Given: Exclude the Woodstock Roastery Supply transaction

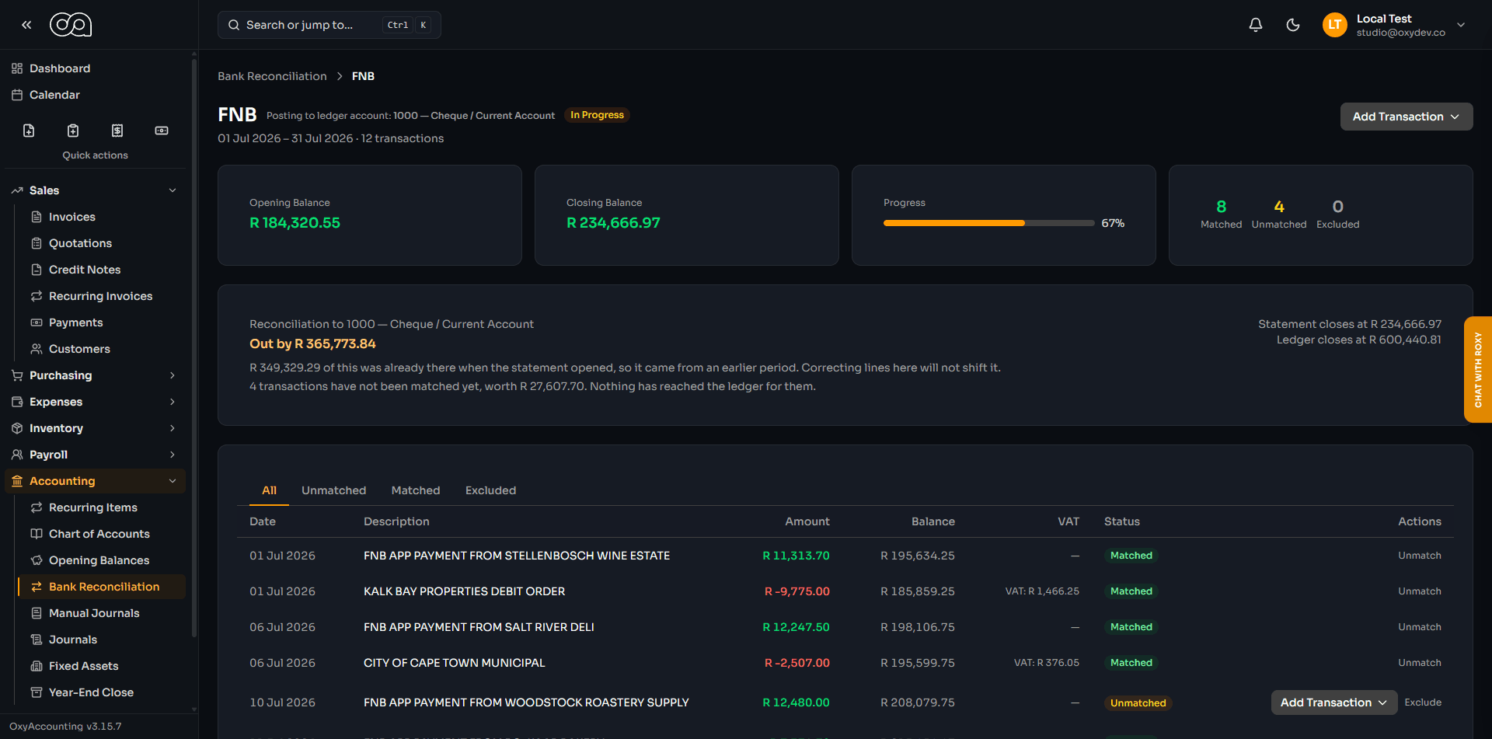Looking at the screenshot, I should [x=1423, y=702].
